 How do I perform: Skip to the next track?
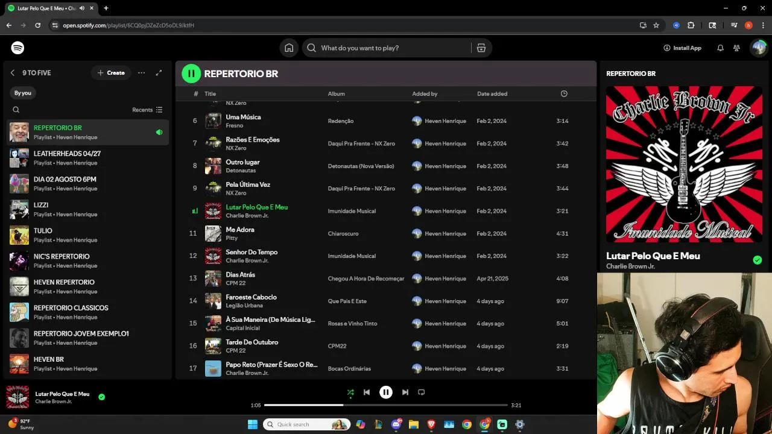[405, 392]
